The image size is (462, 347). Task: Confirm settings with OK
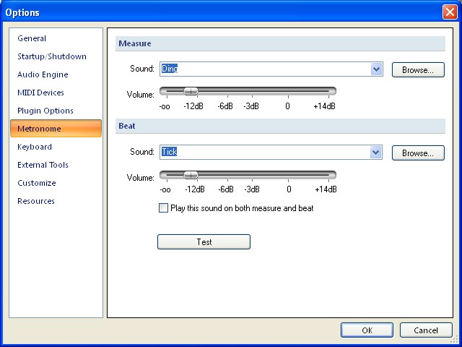(x=367, y=330)
